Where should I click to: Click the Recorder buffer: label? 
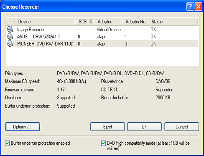tap(115, 98)
